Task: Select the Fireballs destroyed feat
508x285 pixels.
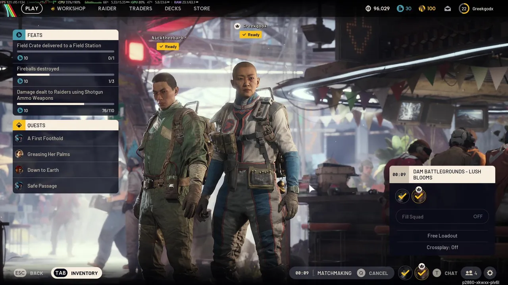Action: pos(65,75)
